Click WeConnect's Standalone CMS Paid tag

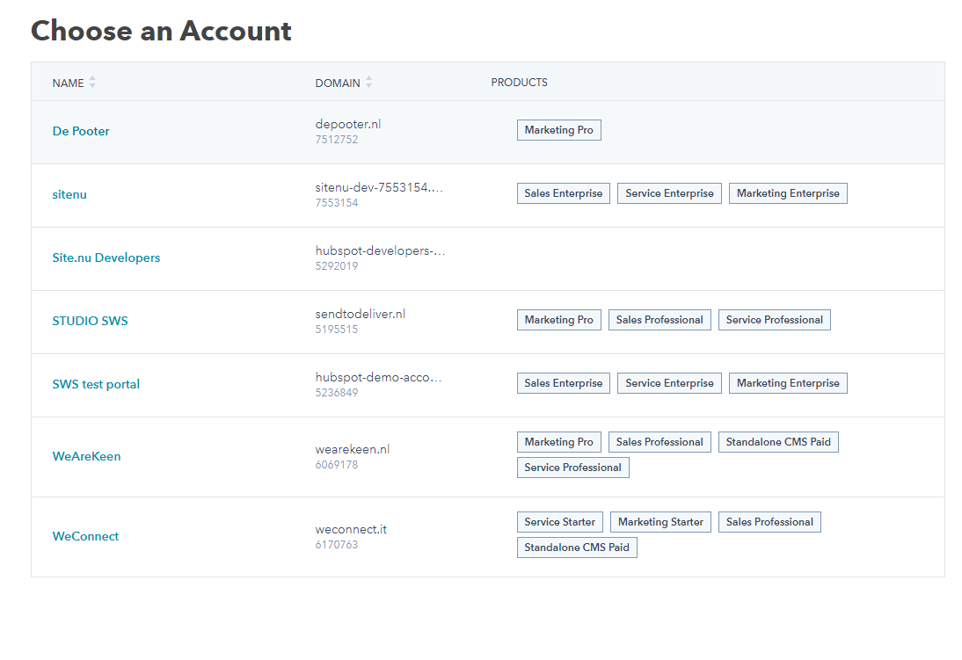(x=577, y=548)
